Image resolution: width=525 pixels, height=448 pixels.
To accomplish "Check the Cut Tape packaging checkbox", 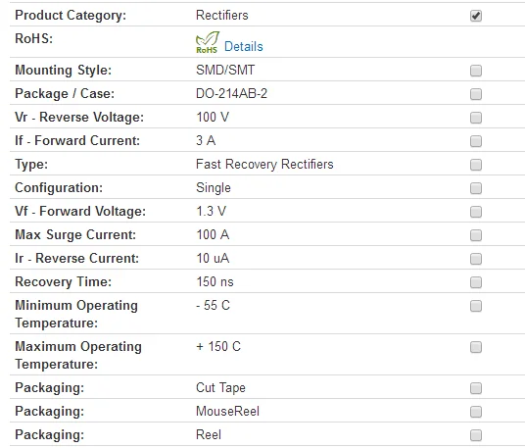I will (x=476, y=388).
